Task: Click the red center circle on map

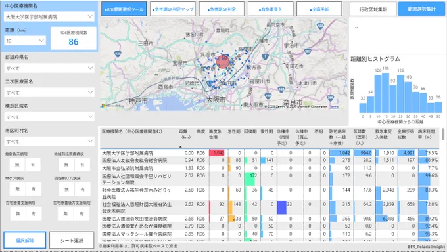Action: (223, 62)
